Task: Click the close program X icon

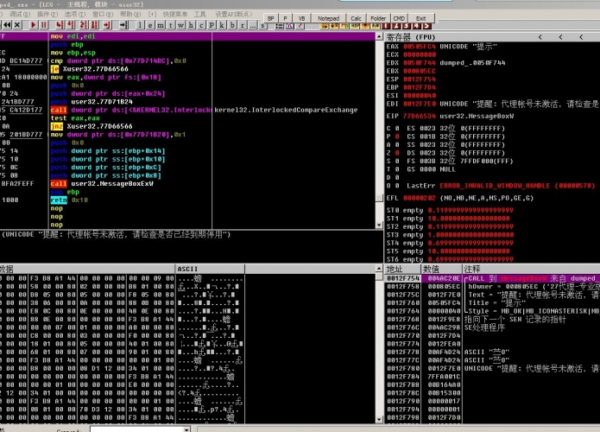Action: click(17, 25)
